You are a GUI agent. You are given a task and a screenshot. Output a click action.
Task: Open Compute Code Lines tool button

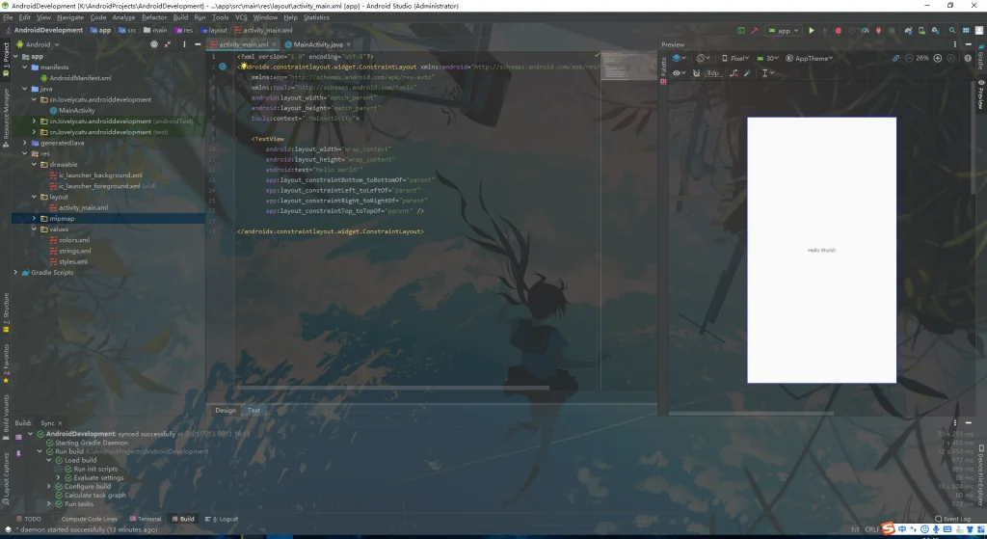[86, 519]
